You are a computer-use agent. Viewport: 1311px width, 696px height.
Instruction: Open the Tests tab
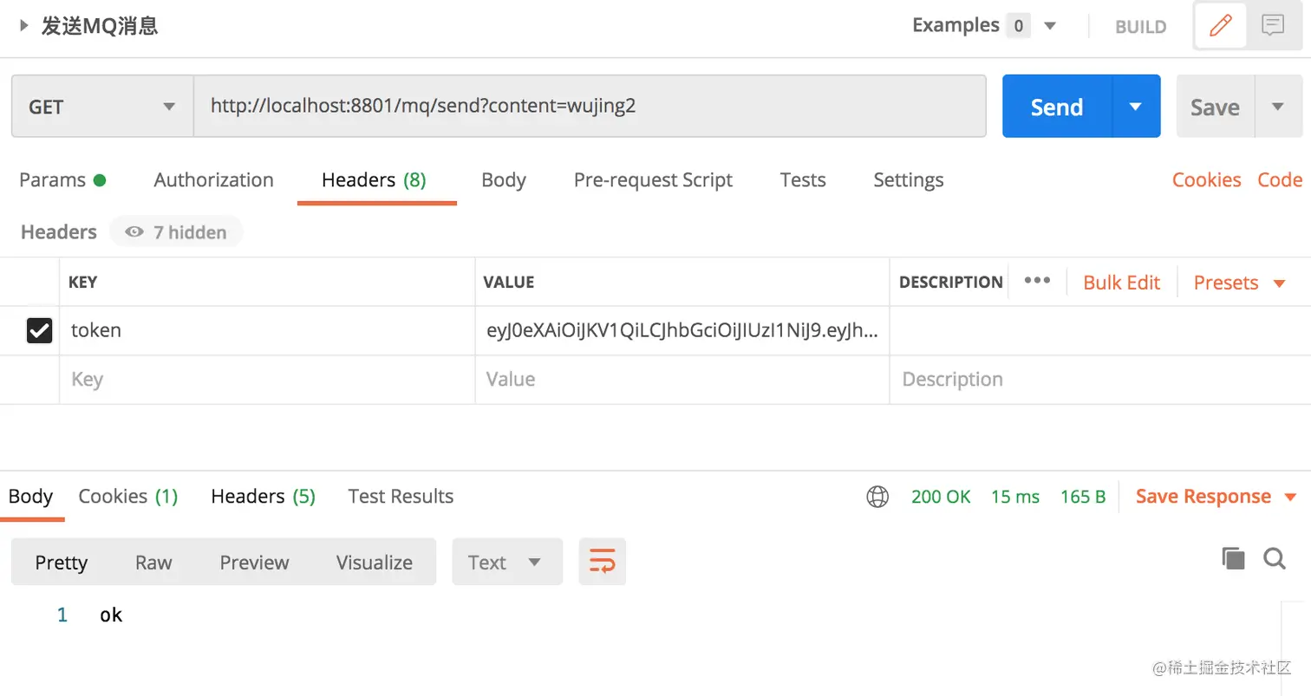[803, 180]
